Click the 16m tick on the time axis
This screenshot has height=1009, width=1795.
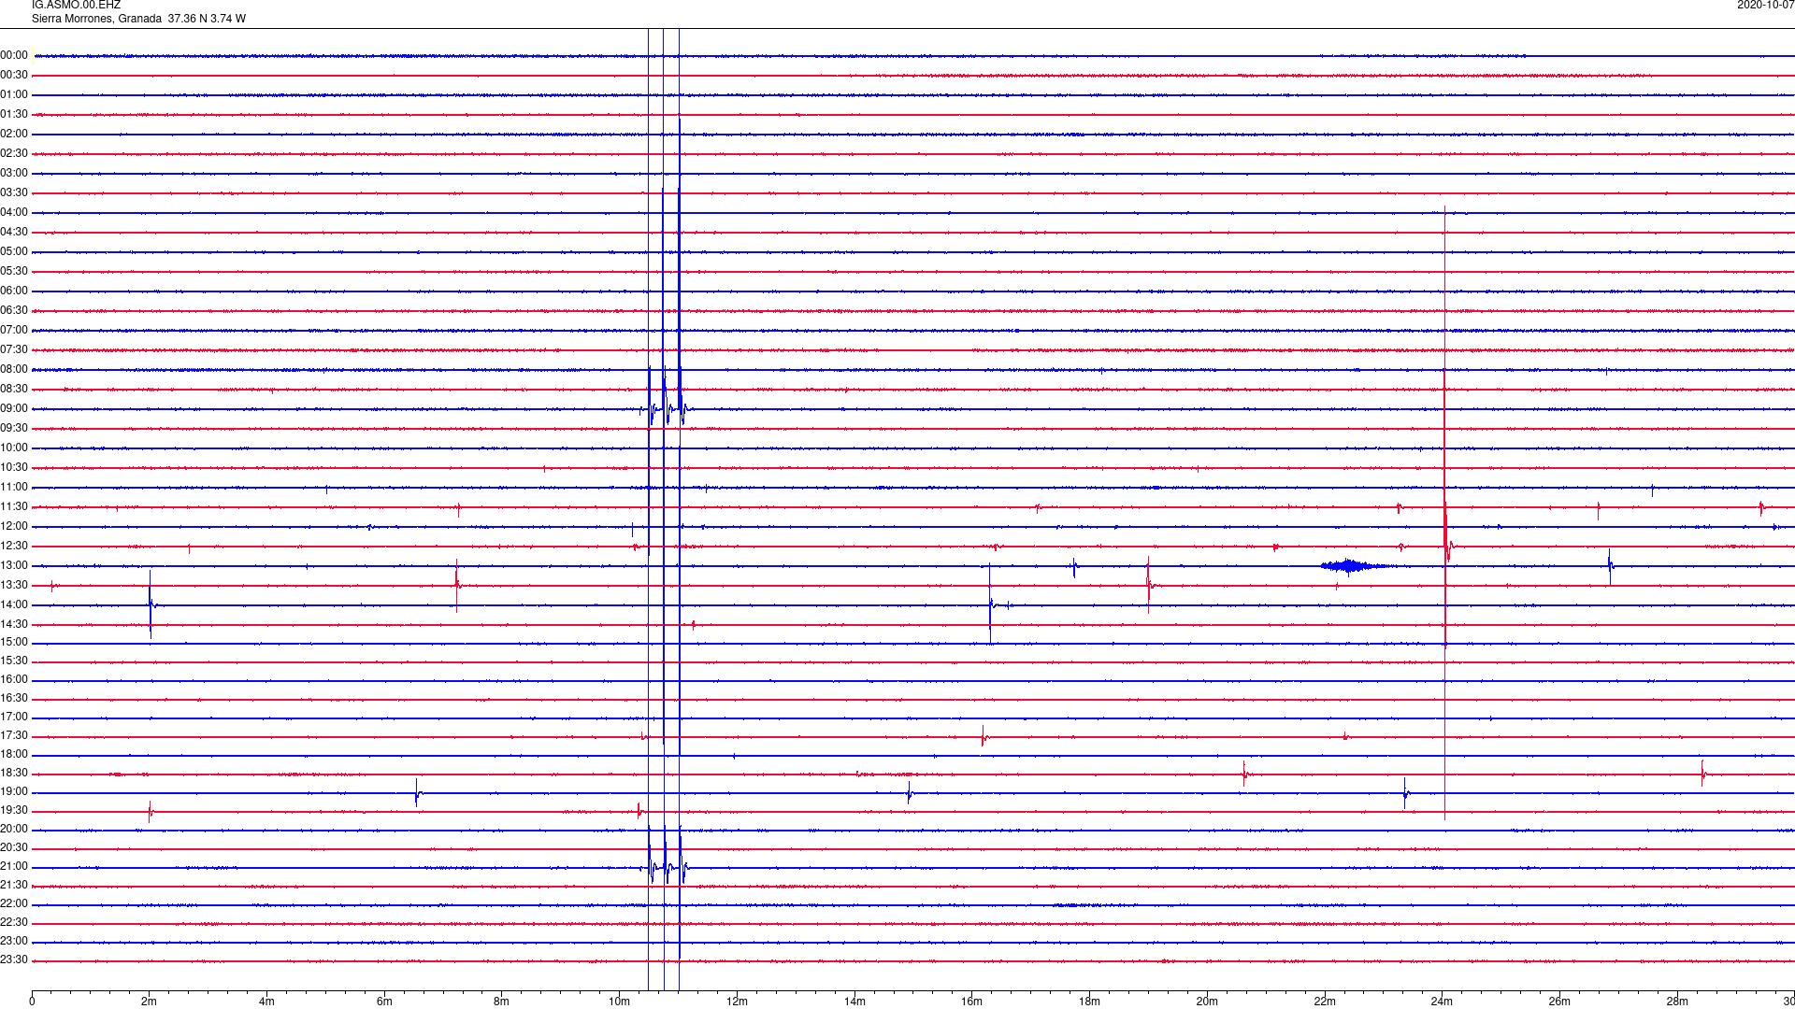click(972, 1002)
